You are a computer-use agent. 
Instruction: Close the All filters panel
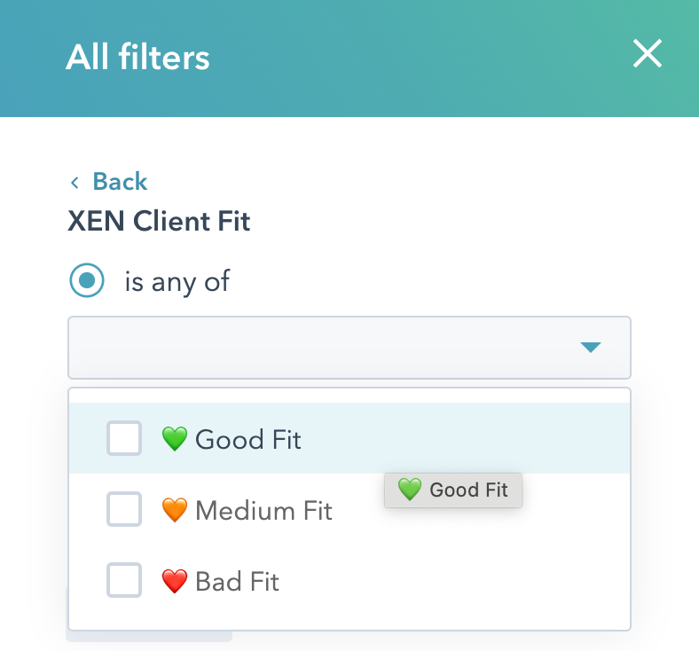[648, 55]
